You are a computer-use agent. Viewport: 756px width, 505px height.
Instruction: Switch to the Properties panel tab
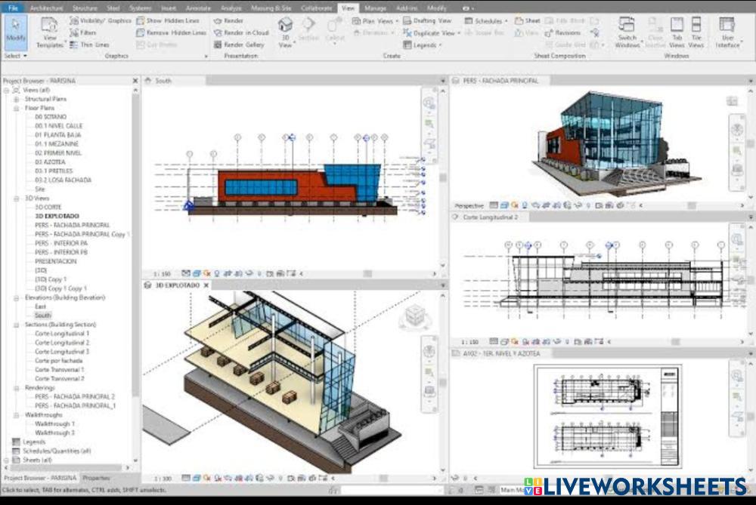(x=96, y=478)
